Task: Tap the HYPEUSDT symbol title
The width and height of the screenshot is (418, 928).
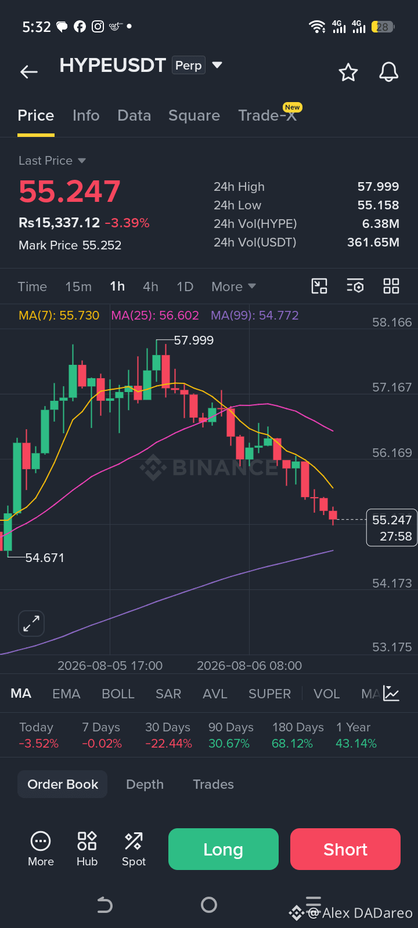Action: point(113,65)
